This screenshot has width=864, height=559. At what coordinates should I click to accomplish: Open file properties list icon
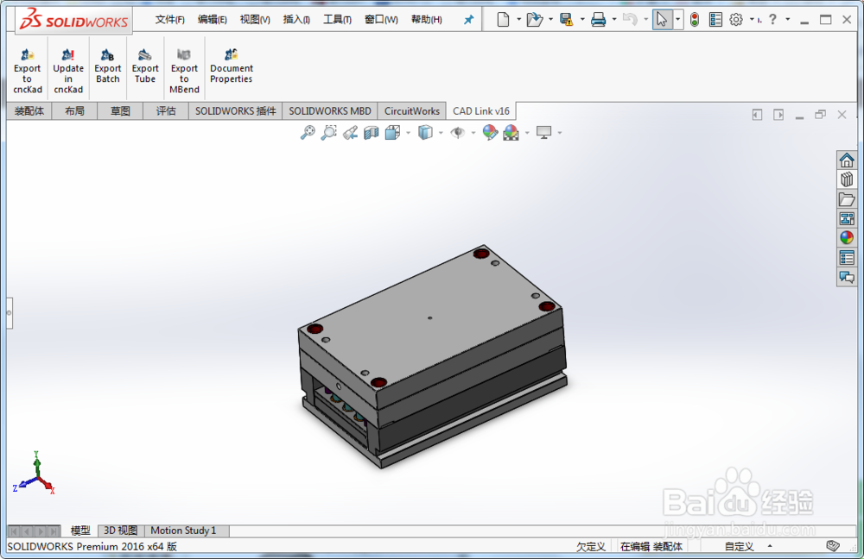point(715,20)
